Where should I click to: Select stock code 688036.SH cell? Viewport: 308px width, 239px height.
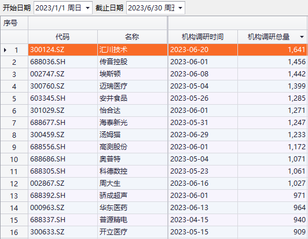tap(63, 62)
